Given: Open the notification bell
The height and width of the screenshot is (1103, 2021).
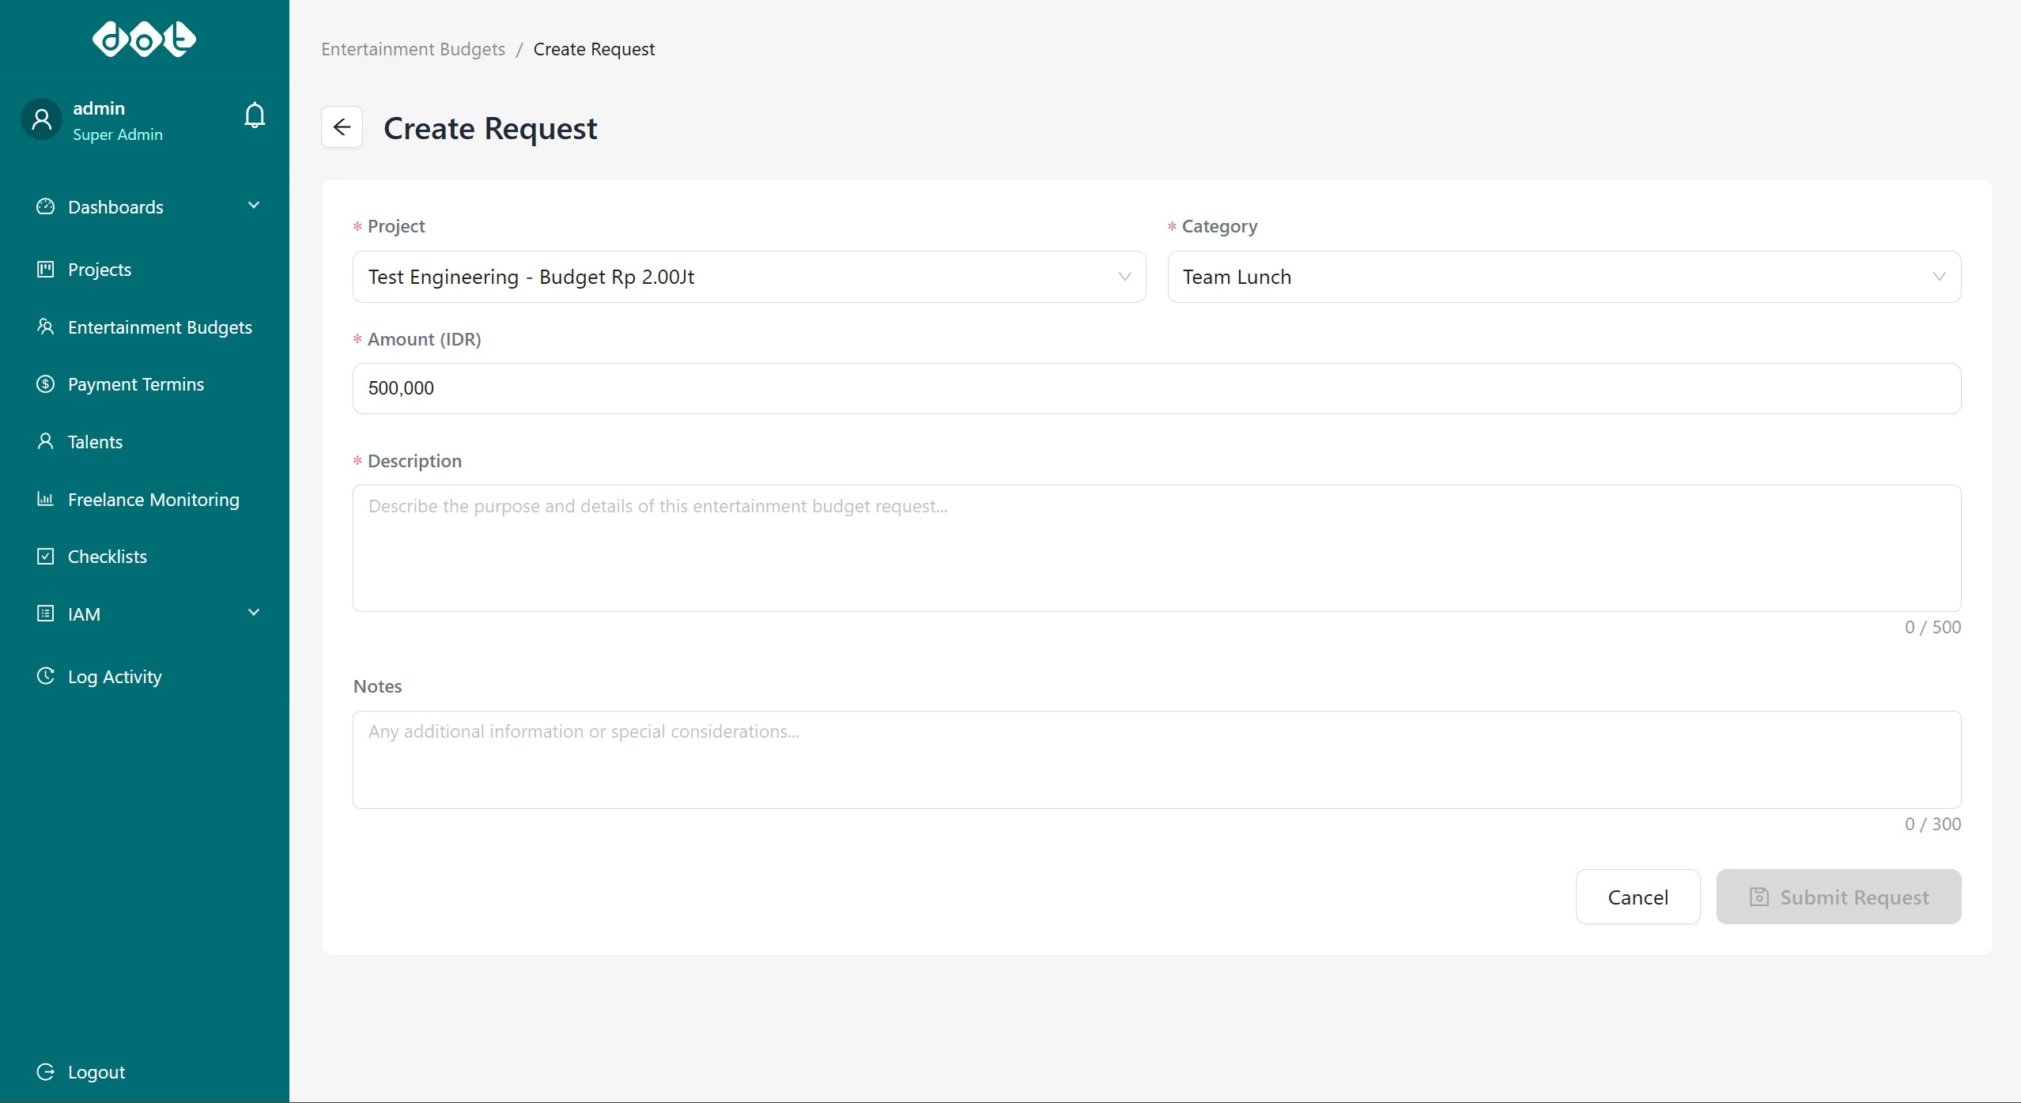Looking at the screenshot, I should (x=254, y=115).
